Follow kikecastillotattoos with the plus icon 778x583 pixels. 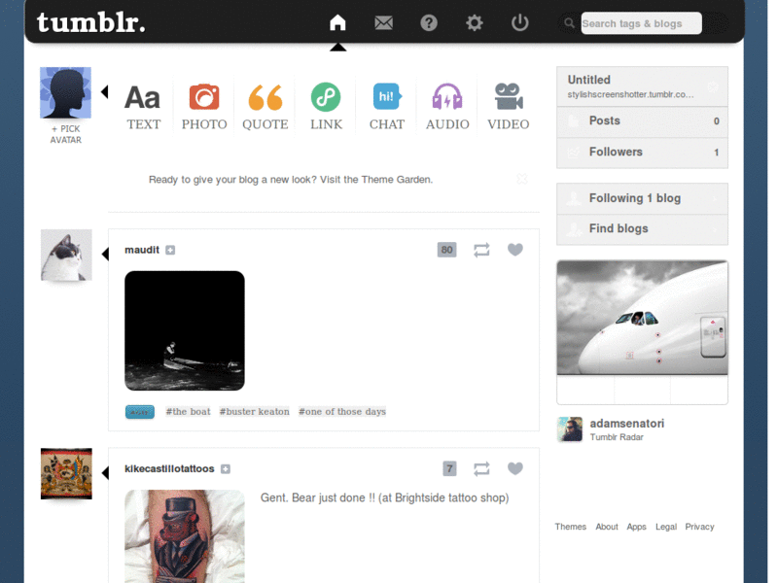tap(226, 469)
